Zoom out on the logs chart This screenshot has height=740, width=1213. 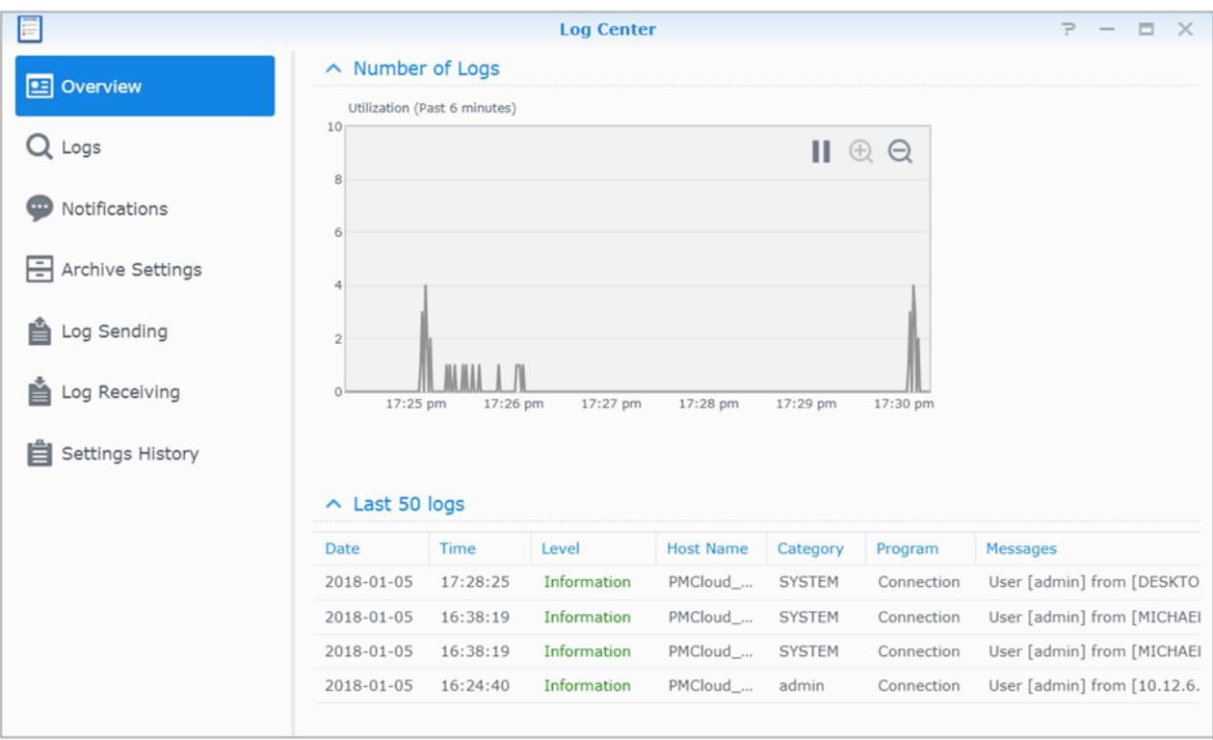[x=900, y=151]
